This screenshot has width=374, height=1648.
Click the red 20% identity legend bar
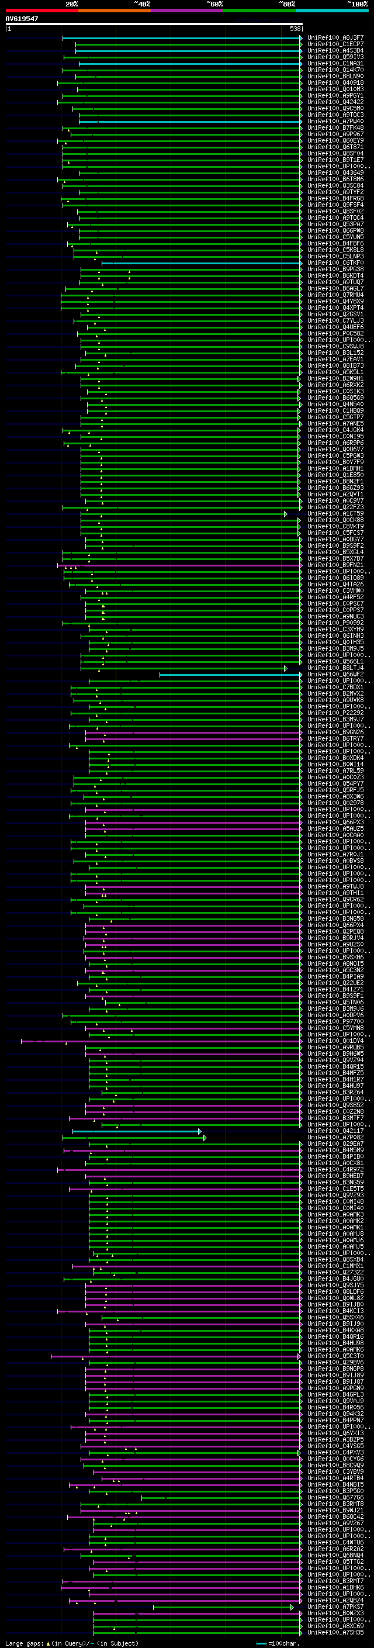41,11
